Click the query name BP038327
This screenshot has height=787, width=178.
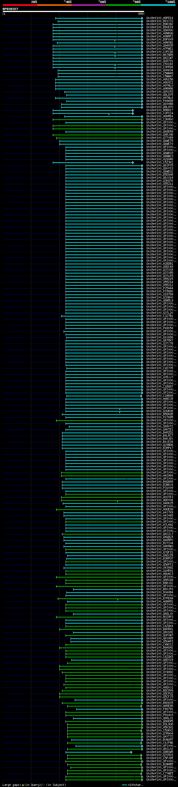click(x=10, y=9)
